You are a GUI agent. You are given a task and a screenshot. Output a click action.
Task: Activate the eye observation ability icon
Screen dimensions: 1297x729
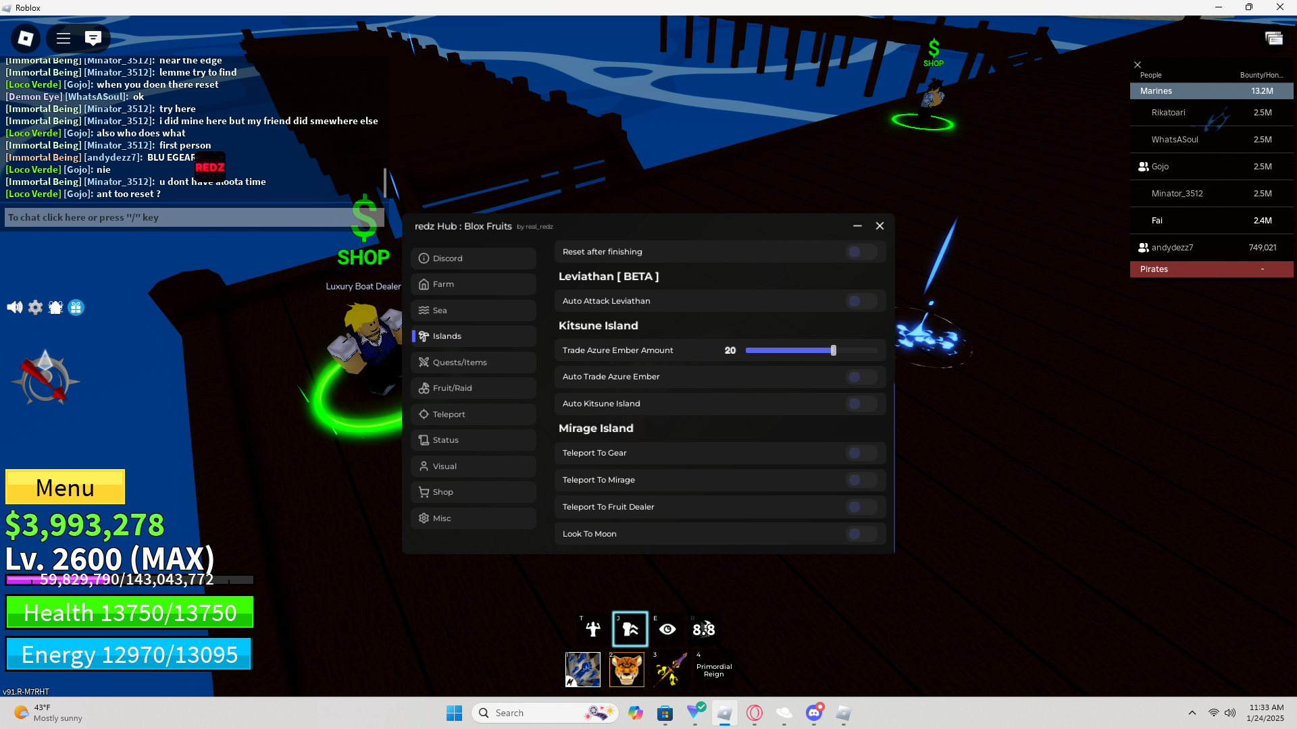(667, 629)
